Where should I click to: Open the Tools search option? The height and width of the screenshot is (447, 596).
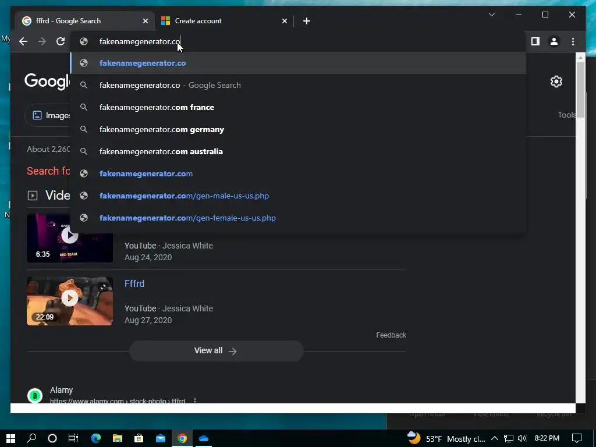(566, 115)
